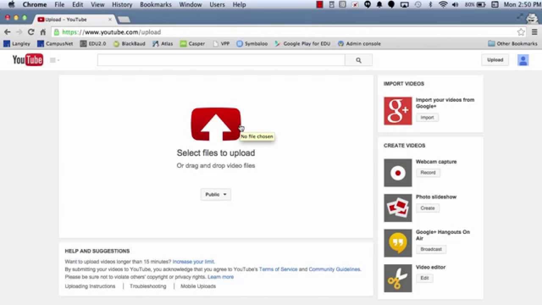Click the Import button

[x=427, y=118]
